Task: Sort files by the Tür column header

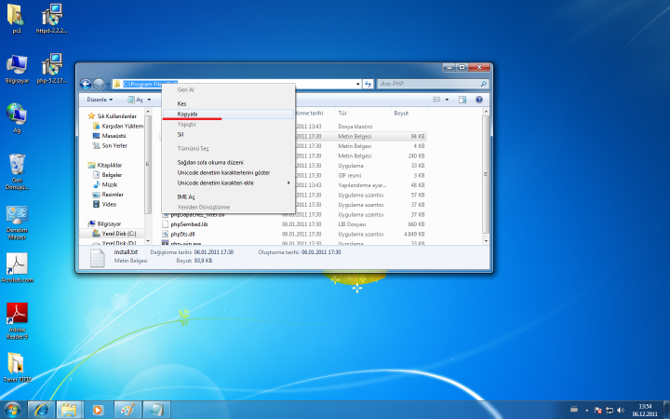Action: (x=342, y=113)
